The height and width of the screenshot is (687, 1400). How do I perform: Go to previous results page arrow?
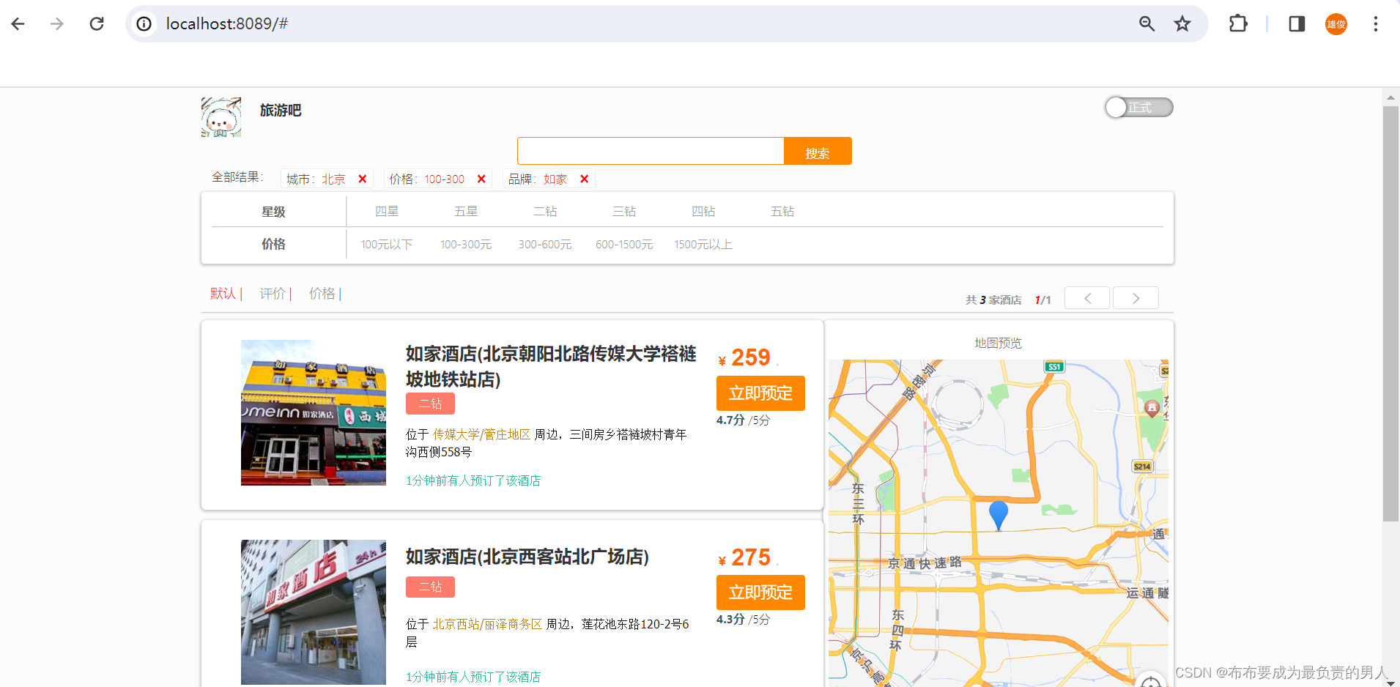[x=1087, y=298]
